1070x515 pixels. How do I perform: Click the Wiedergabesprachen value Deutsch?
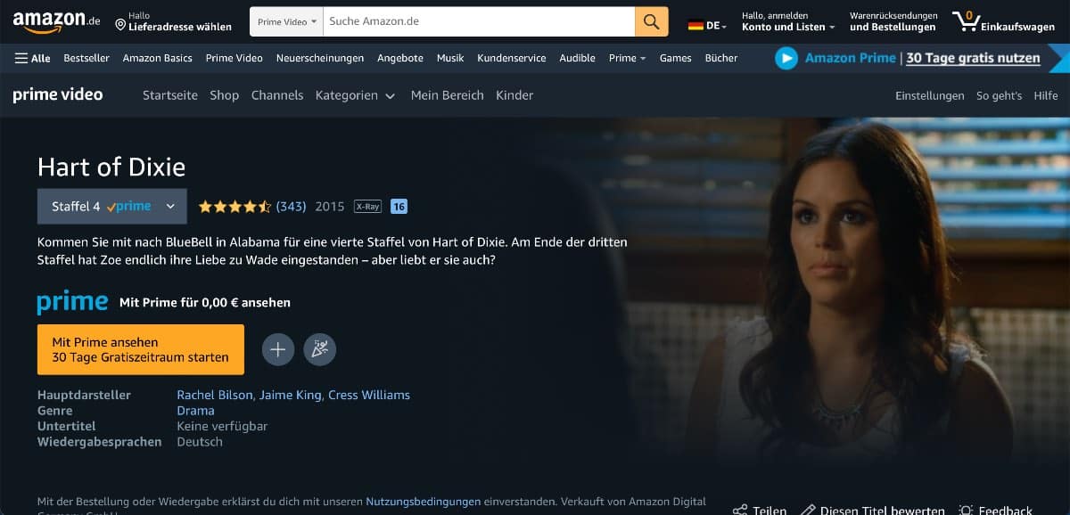200,442
